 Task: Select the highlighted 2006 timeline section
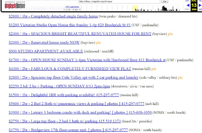click(135, 8)
